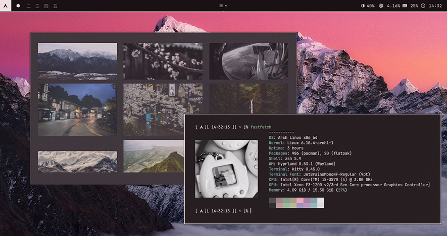Click the 'Terminal Font: JetBrainsMonoNF-Regular (9pt)' line
447x236 pixels.
(320, 175)
